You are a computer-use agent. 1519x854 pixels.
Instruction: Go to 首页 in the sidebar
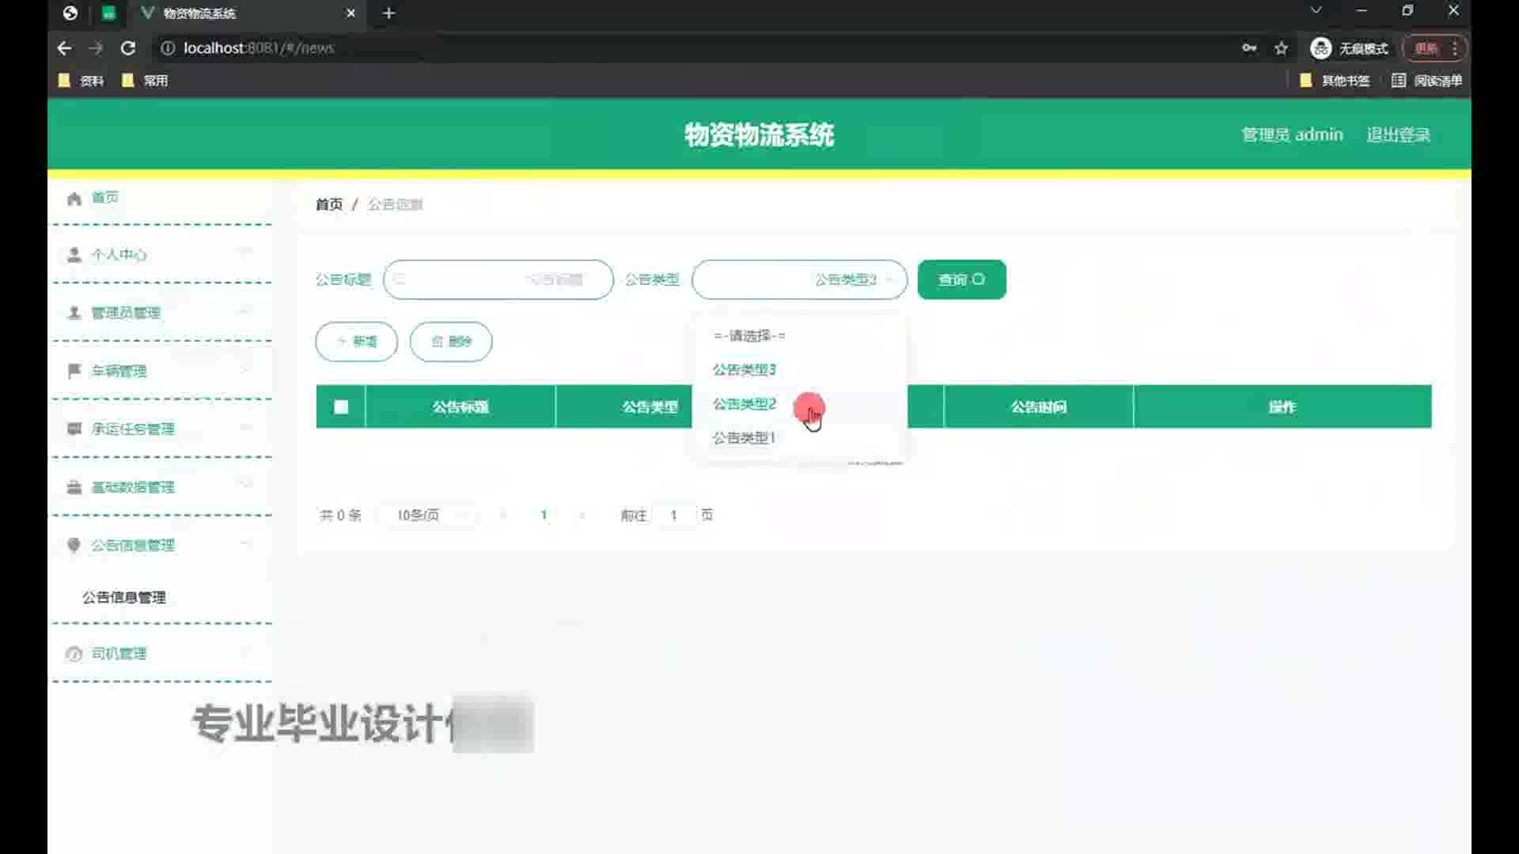pyautogui.click(x=105, y=198)
